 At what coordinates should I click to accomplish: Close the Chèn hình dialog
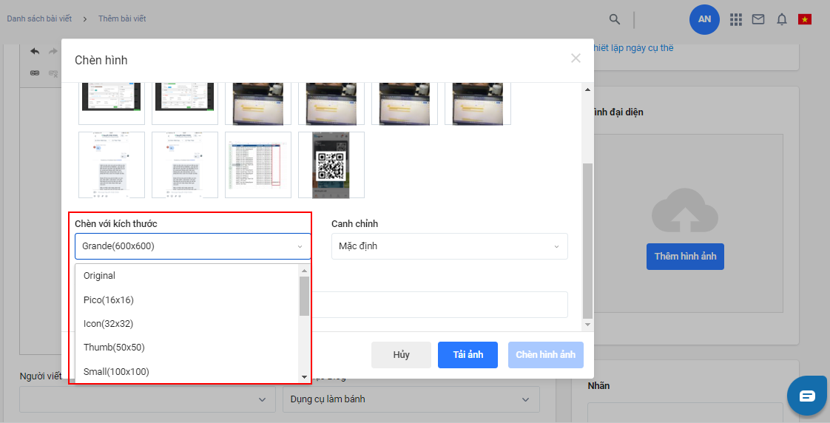[x=576, y=58]
